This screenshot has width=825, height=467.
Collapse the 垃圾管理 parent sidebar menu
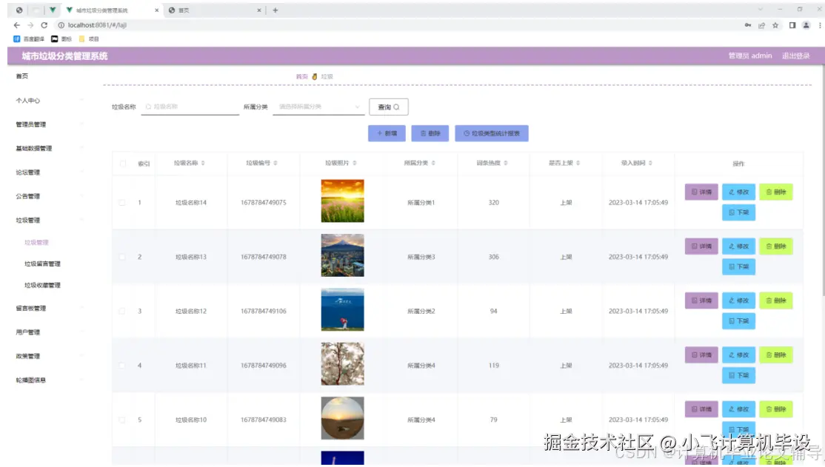[x=50, y=221]
